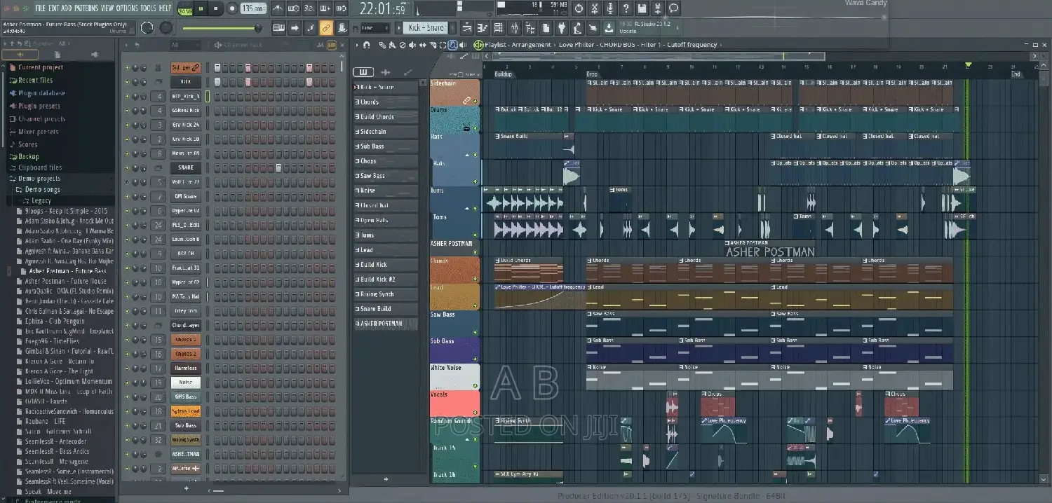Image resolution: width=1052 pixels, height=503 pixels.
Task: Toggle loop recording icon in top toolbar
Action: 342,8
